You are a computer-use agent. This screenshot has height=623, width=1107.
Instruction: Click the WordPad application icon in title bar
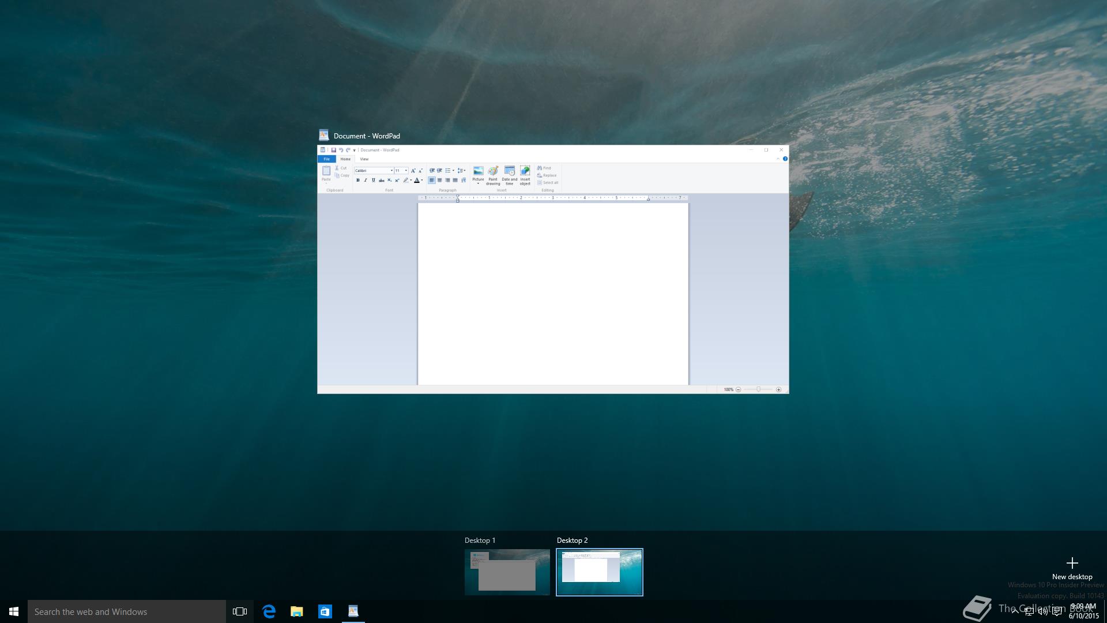click(x=323, y=150)
